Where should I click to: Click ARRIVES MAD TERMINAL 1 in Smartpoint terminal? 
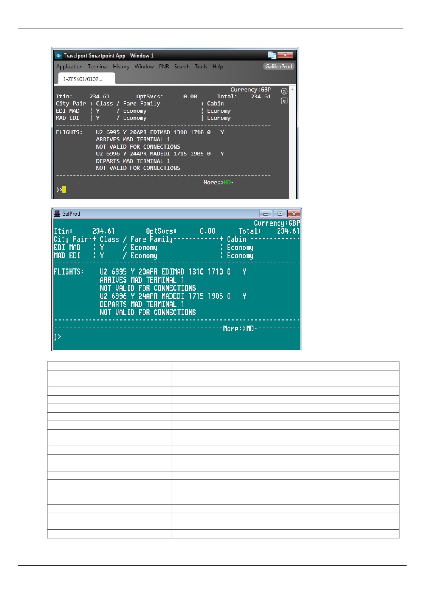click(x=133, y=139)
